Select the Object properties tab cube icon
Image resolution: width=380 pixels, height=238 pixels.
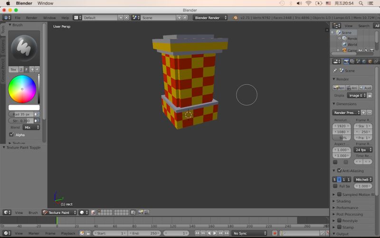[x=370, y=61]
